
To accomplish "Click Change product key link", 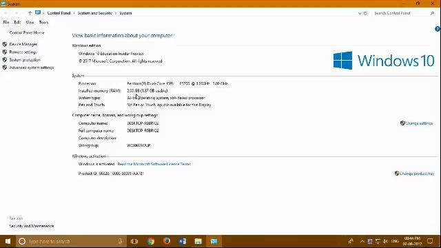I will [x=416, y=174].
